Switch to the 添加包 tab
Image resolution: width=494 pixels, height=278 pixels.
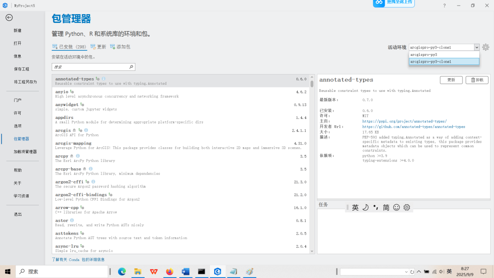point(120,47)
